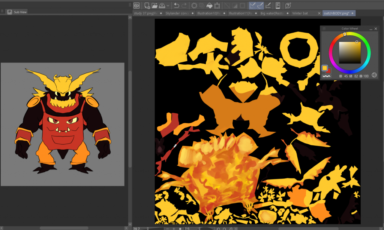Viewport: 384px width, 230px height.
Task: Rotate canvas right icon in status bar
Action: (x=224, y=229)
